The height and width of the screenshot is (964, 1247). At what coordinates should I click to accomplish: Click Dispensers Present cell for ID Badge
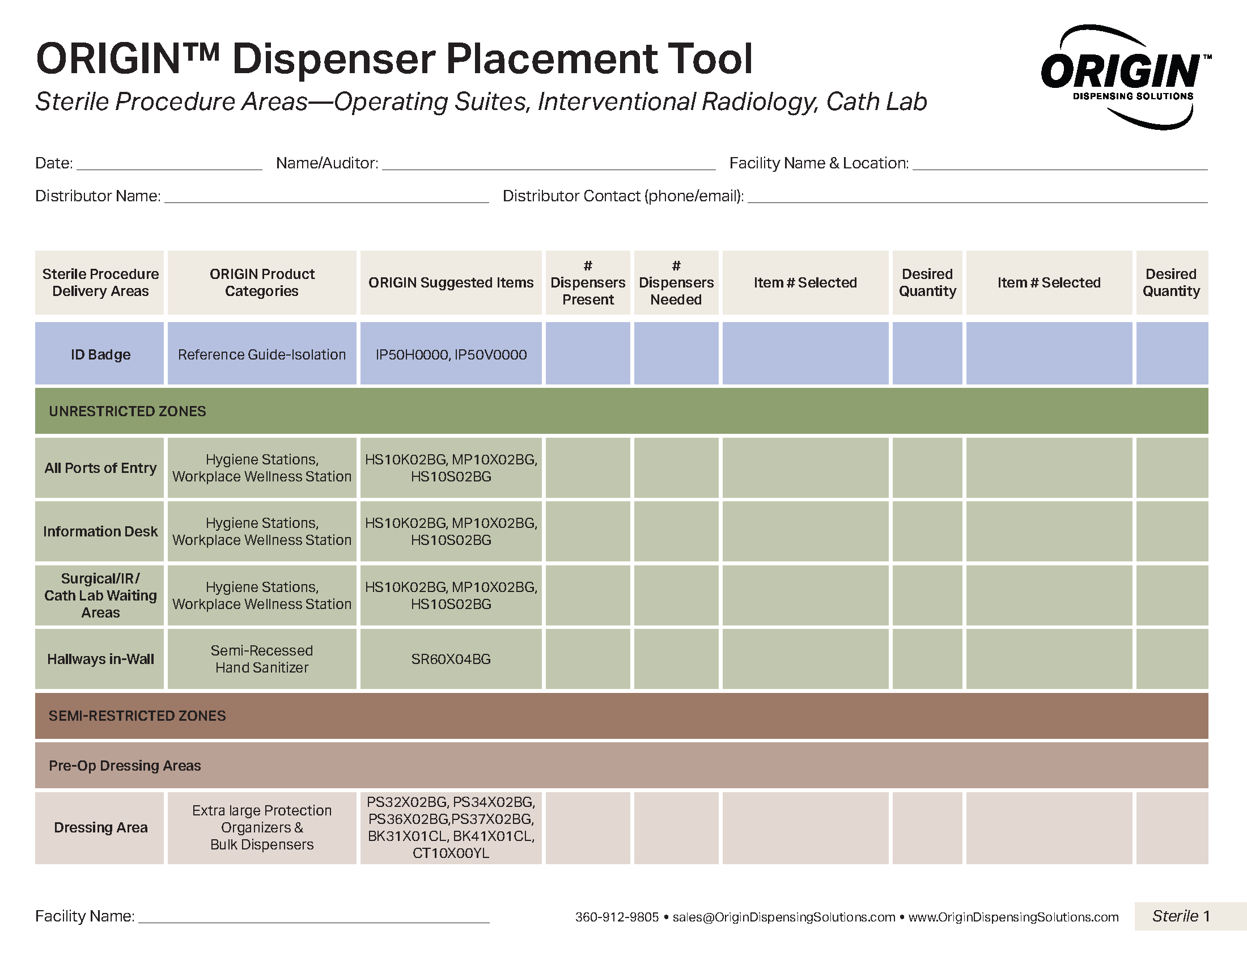588,353
